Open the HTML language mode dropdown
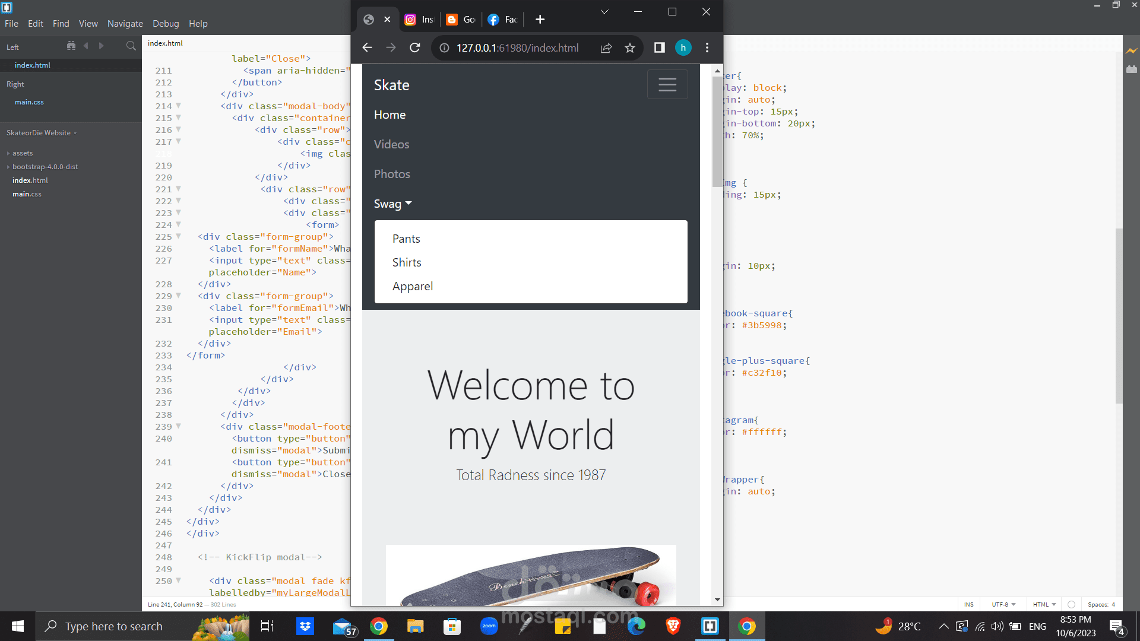The image size is (1140, 641). (x=1044, y=604)
